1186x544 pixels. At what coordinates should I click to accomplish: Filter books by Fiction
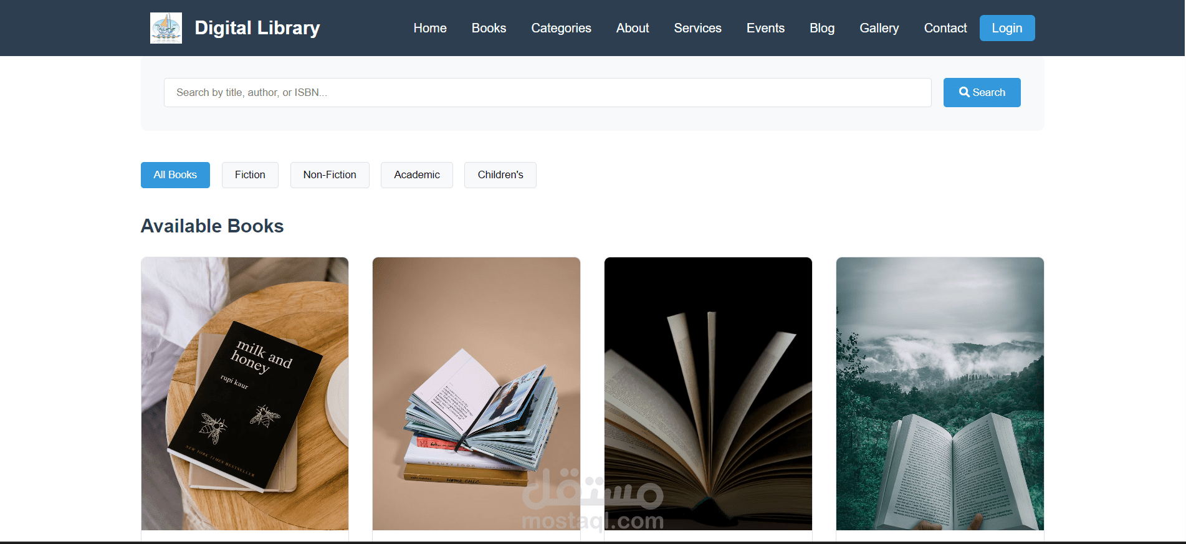point(250,175)
